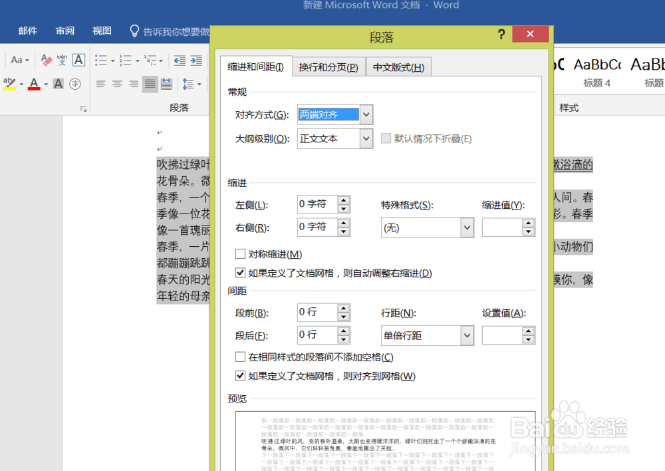Screen dimensions: 665x471
Task: Open the 大纲级别 dropdown
Action: tap(366, 138)
